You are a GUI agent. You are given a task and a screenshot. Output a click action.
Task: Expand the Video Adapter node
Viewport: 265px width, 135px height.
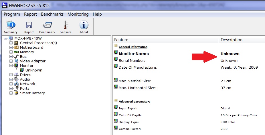[11, 61]
